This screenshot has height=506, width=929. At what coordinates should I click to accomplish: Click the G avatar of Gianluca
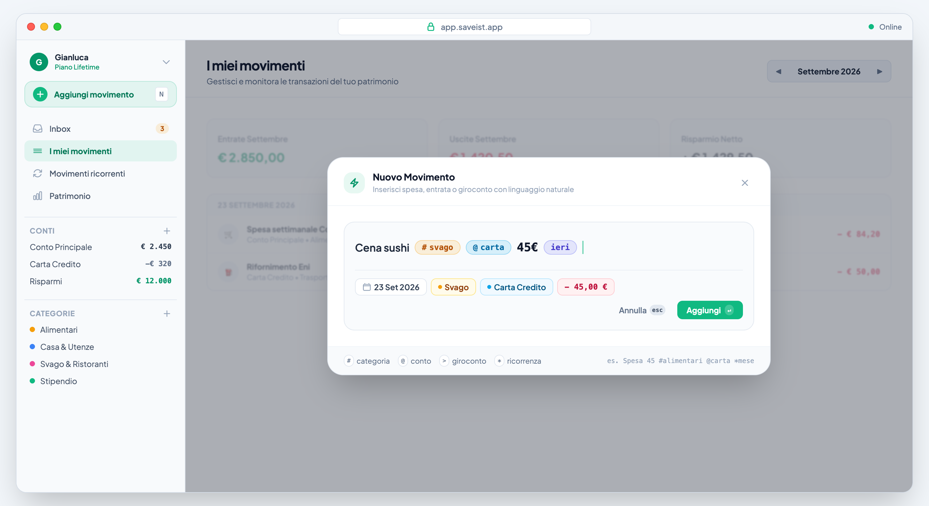(39, 62)
